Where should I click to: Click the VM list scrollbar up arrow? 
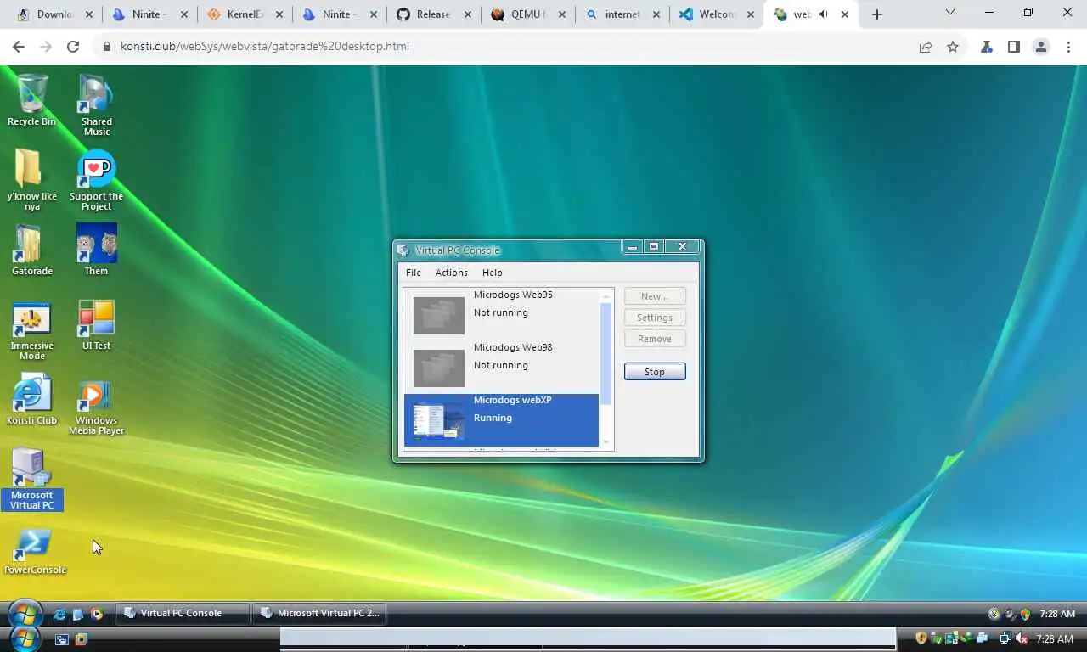point(606,297)
